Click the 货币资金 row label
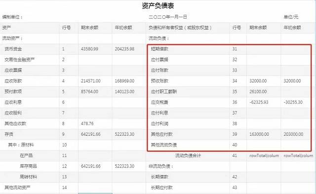The width and height of the screenshot is (316, 194). click(13, 49)
